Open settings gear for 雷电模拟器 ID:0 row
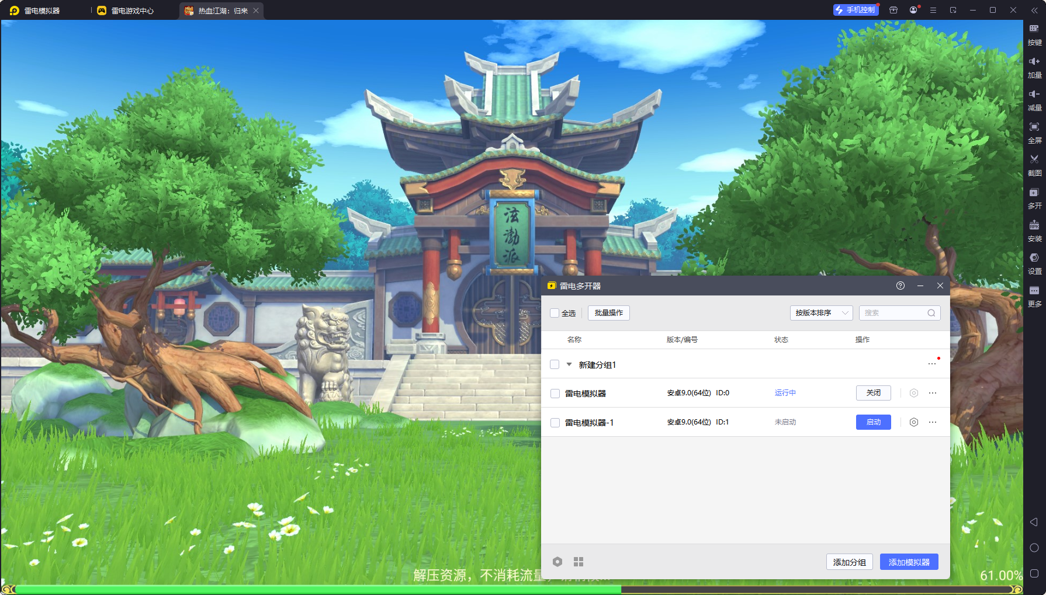The width and height of the screenshot is (1046, 595). 914,393
